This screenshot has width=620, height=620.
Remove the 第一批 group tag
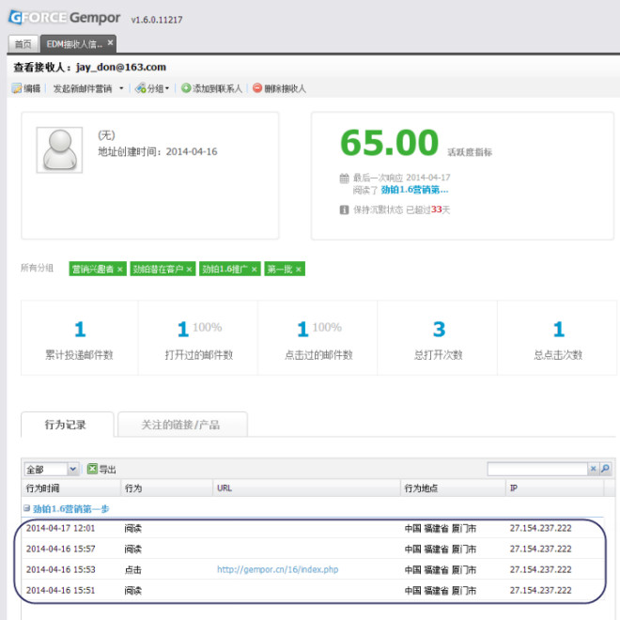299,270
